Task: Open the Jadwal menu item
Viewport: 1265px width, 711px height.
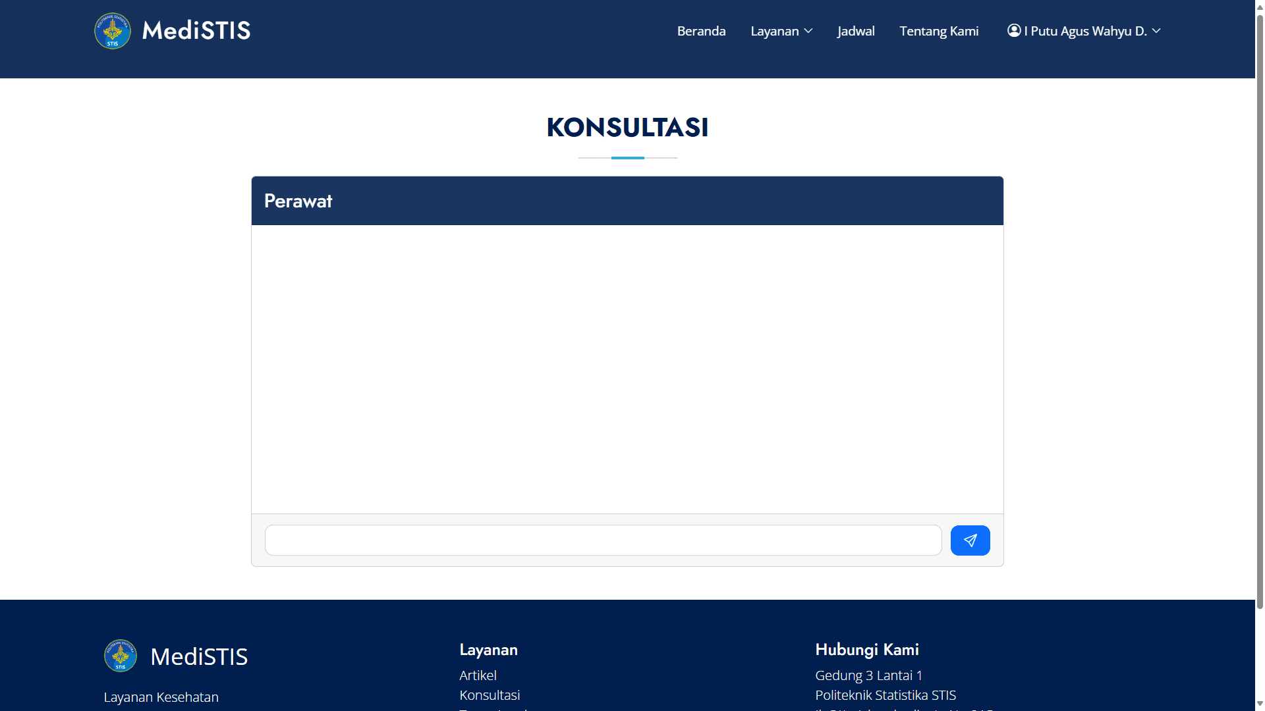Action: coord(856,31)
